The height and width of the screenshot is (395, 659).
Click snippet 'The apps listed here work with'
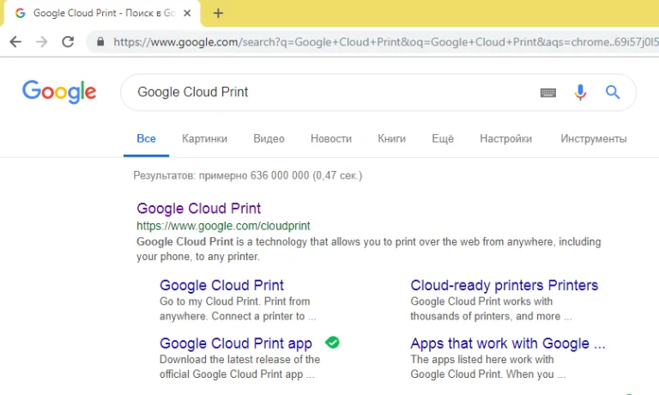pyautogui.click(x=482, y=359)
